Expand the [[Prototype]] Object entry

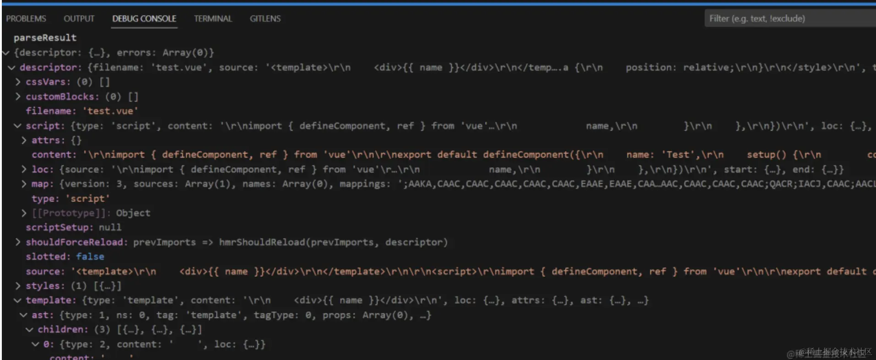[24, 213]
